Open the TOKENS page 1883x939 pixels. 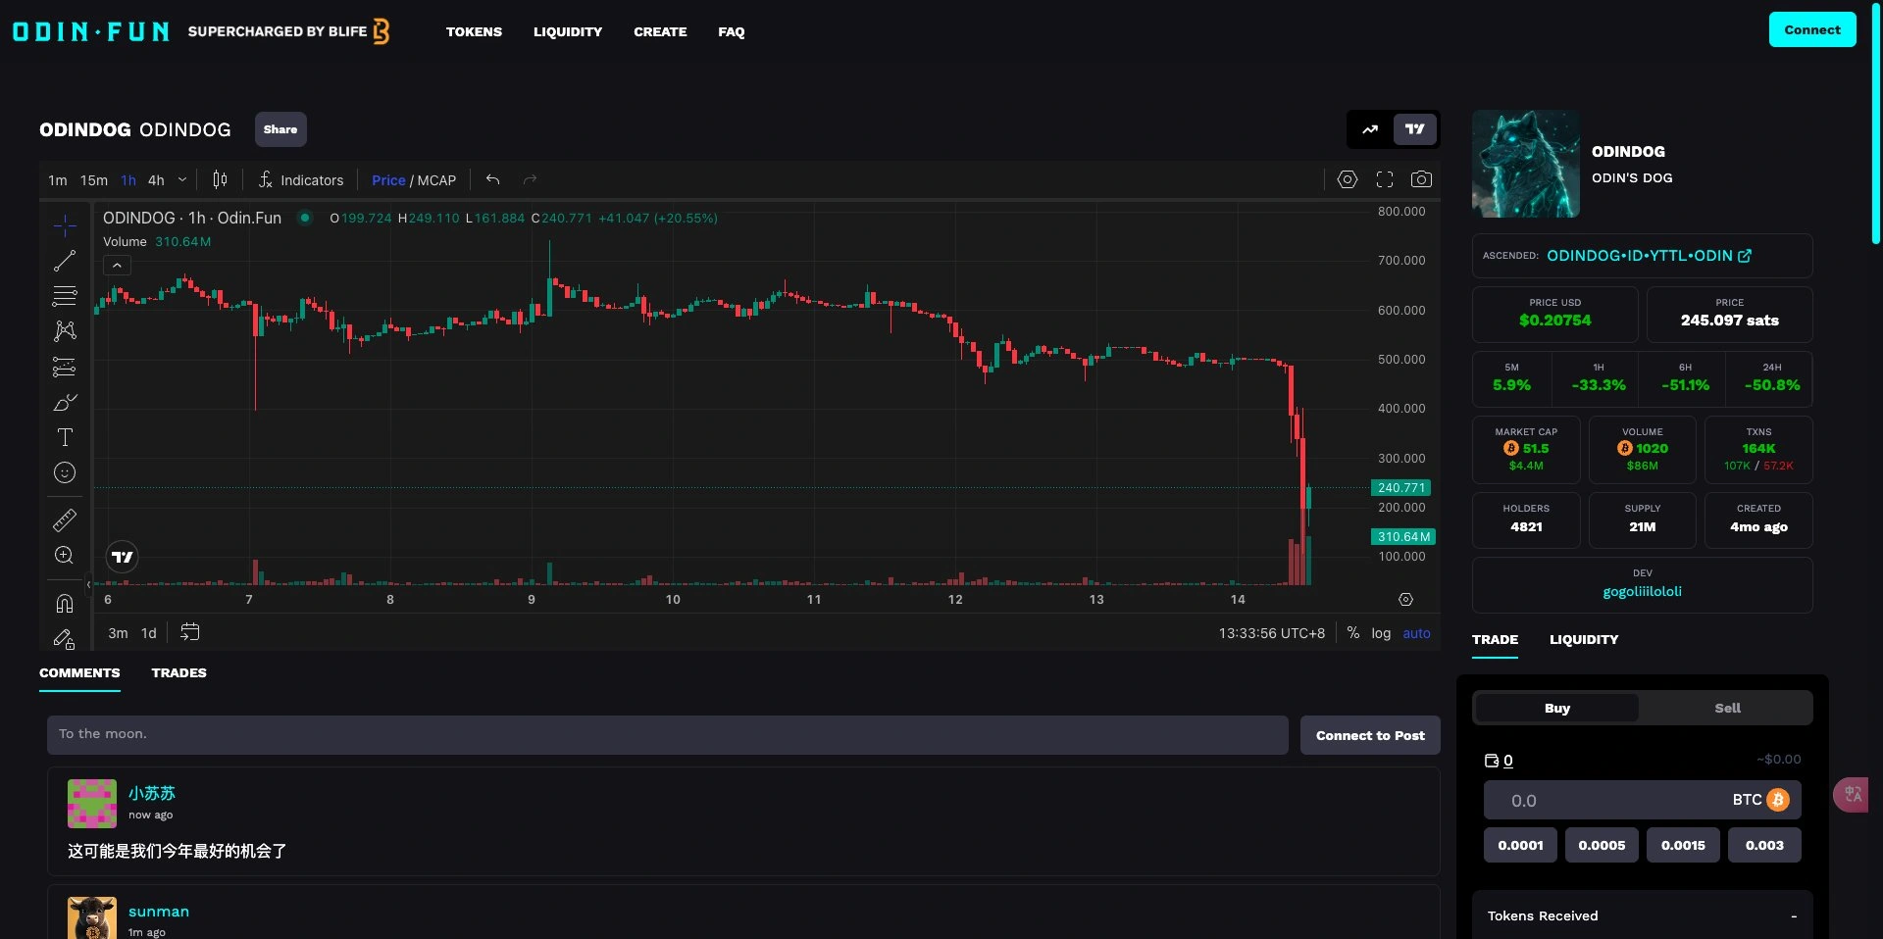point(474,31)
